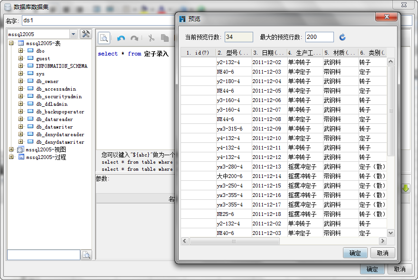Open connection settings wrench icon
Viewport: 418px width, 280px height.
click(x=86, y=34)
